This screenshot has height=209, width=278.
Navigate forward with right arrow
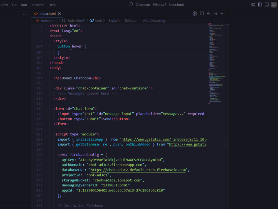tap(216, 14)
